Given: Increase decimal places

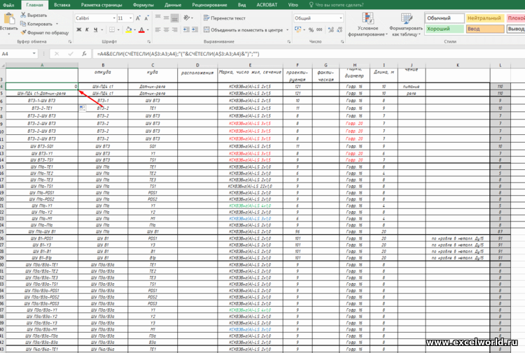Looking at the screenshot, I should 331,30.
